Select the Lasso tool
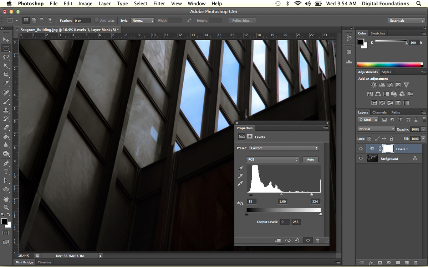This screenshot has width=428, height=267. [x=6, y=57]
